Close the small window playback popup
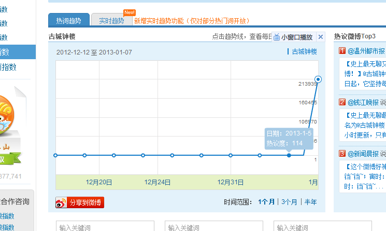 320,37
